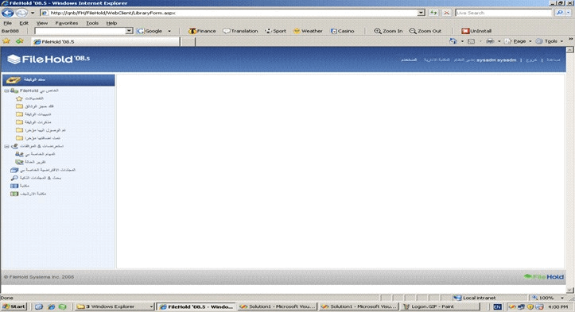Open the File menu
This screenshot has width=575, height=312.
click(7, 23)
